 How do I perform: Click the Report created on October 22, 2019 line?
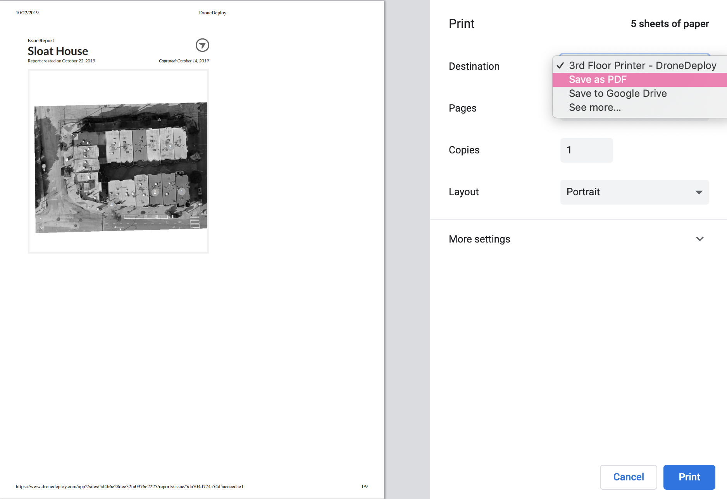61,61
